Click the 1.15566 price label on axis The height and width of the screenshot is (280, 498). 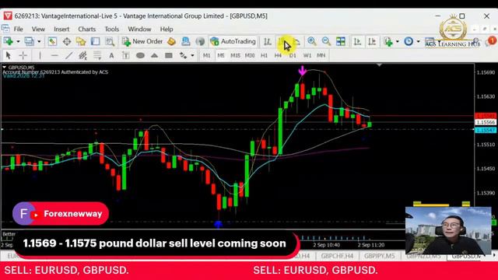(486, 122)
